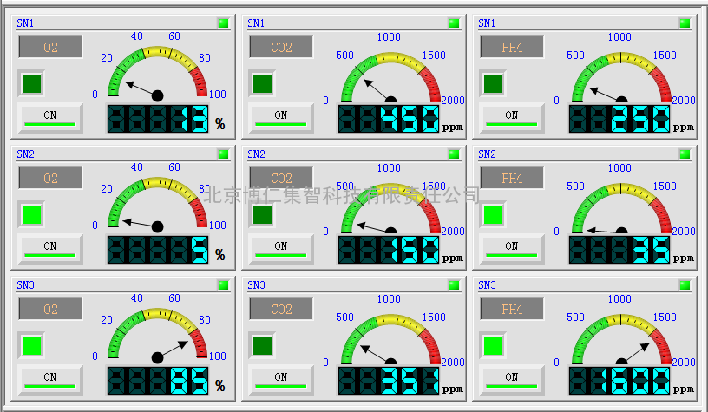Click the small status LED on SN3 O2 panel
Image resolution: width=708 pixels, height=412 pixels.
point(223,284)
